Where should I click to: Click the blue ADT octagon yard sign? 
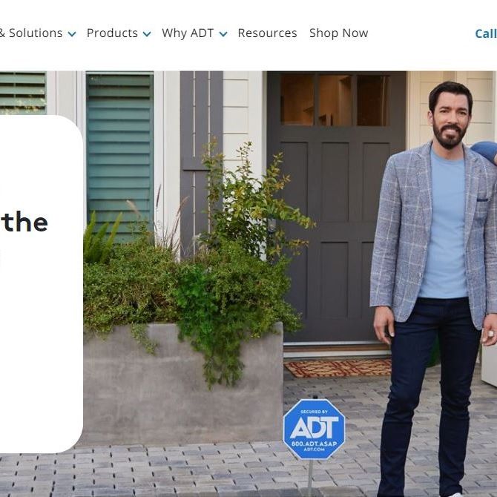click(x=314, y=429)
